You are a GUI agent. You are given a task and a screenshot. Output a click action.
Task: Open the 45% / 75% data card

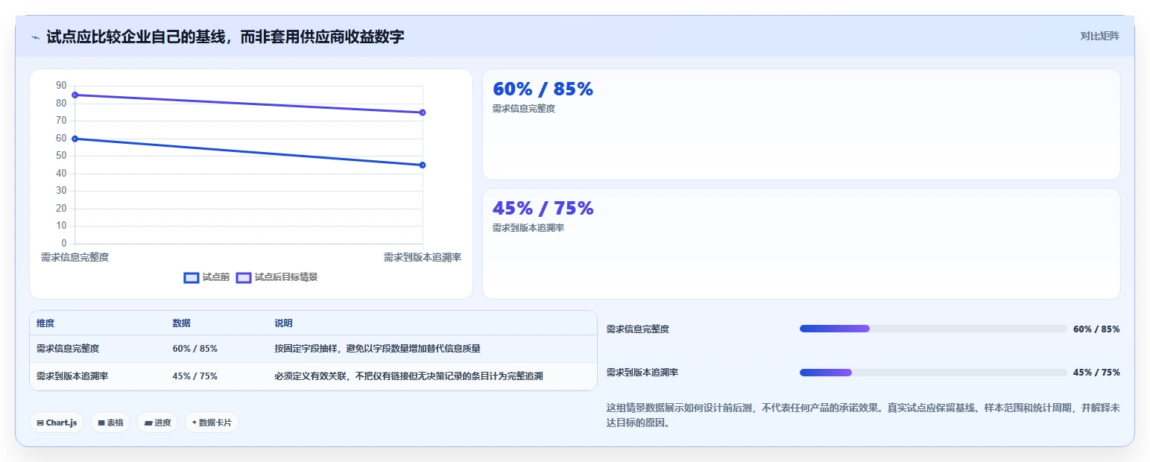click(x=801, y=244)
